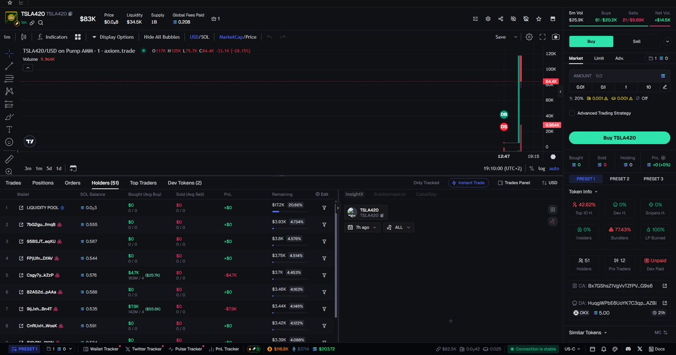Viewport: 676px width, 355px height.
Task: Undo the last chart action
Action: pos(269,37)
